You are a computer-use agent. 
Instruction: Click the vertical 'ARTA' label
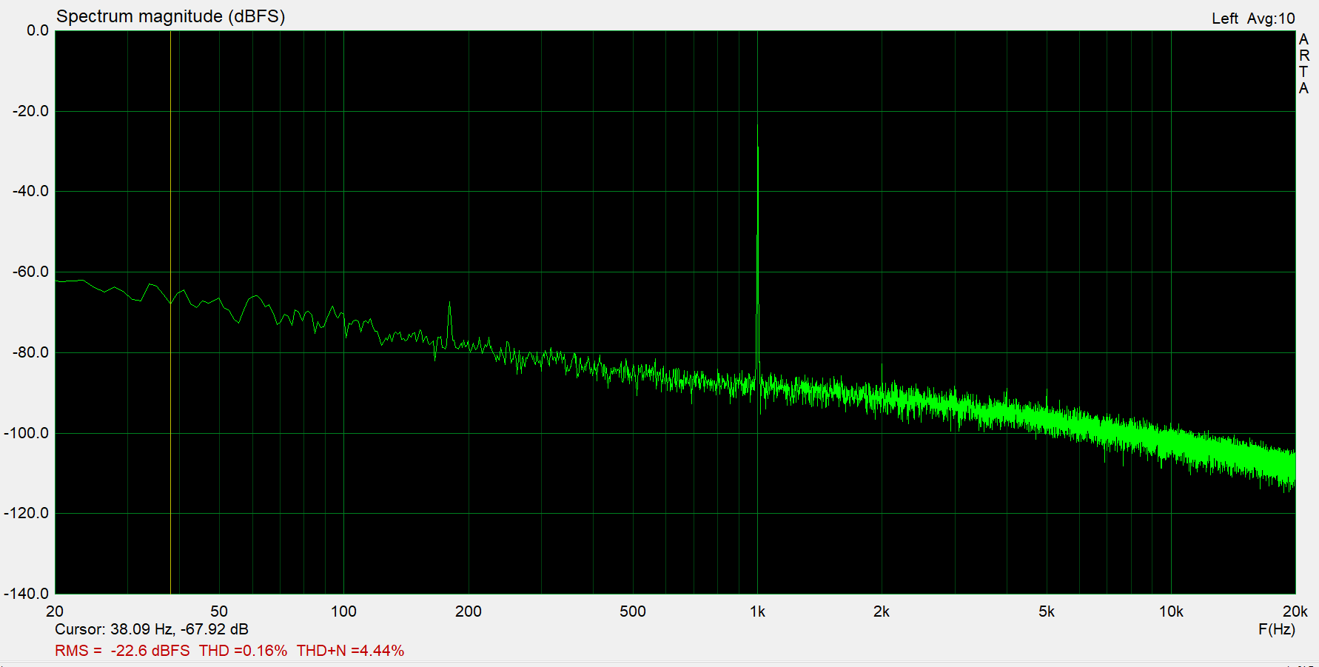[1304, 64]
